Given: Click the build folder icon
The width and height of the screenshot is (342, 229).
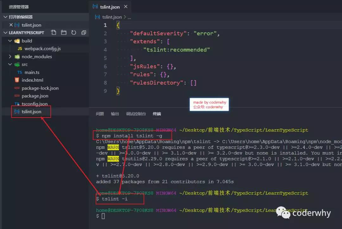Looking at the screenshot, I should click(17, 41).
